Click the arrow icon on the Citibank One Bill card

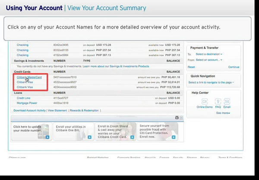(x=89, y=137)
